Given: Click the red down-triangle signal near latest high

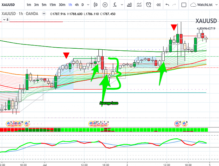Looking at the screenshot, I should coord(174,27).
